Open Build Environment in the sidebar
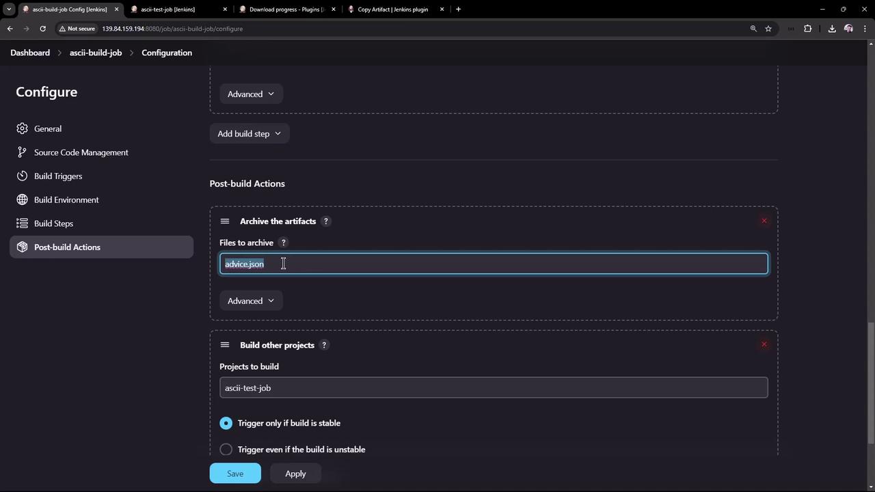This screenshot has height=492, width=875. 102,200
